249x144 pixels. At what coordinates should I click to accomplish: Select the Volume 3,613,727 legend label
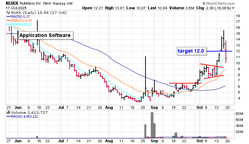[x=24, y=112]
